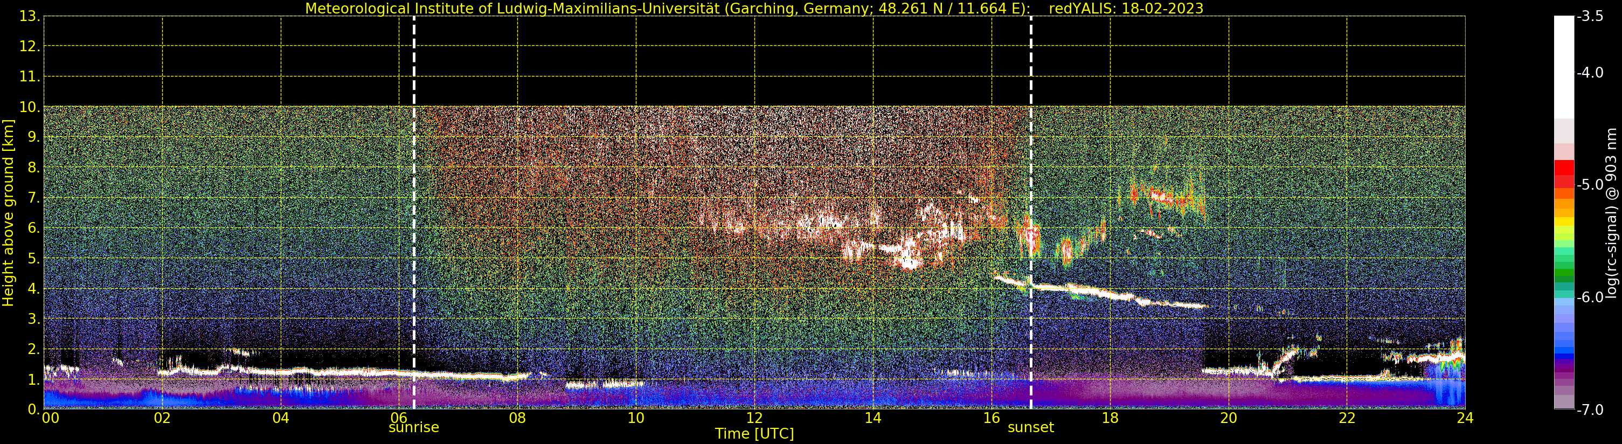Click time-axis tick label 06

pyautogui.click(x=399, y=418)
